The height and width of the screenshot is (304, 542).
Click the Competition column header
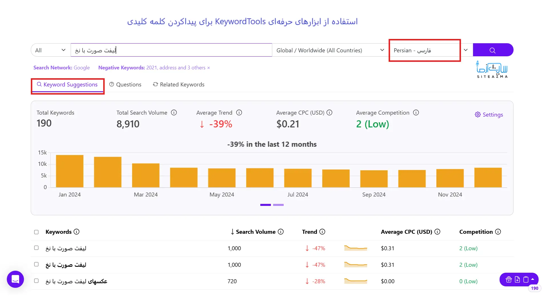coord(476,232)
